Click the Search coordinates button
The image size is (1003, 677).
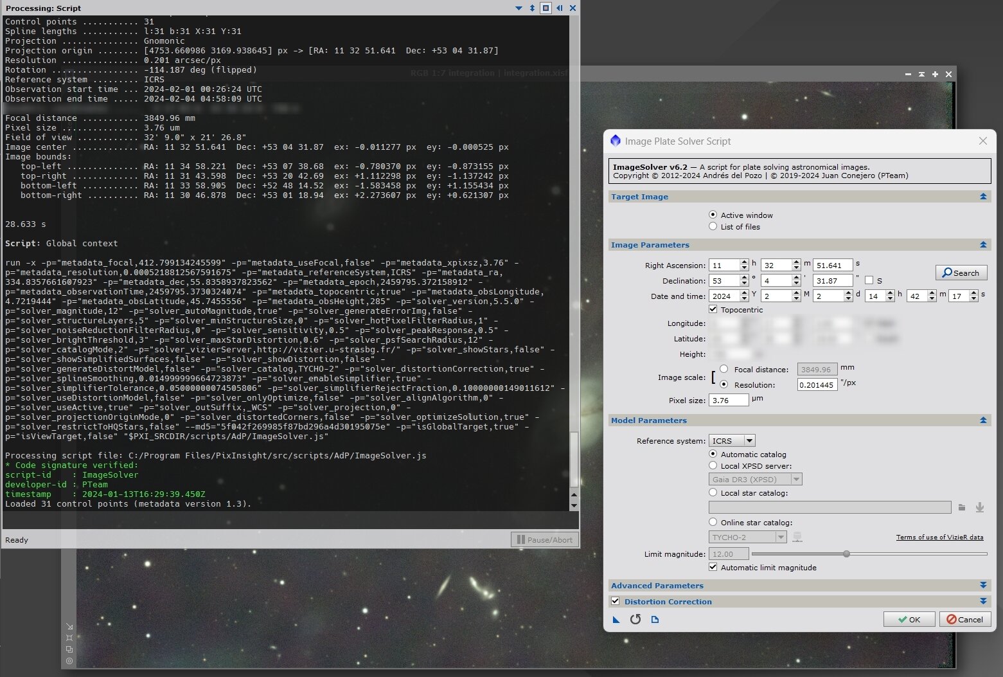pos(961,273)
